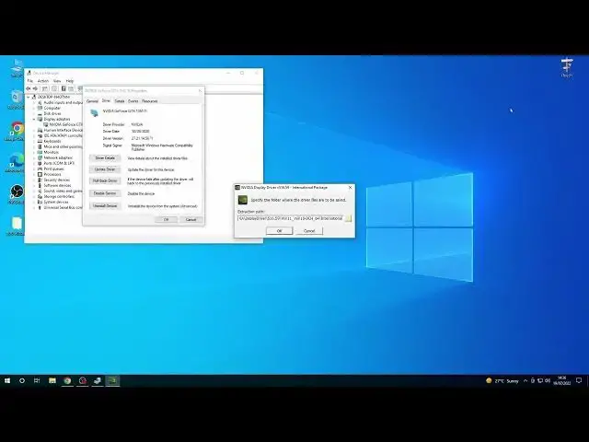The height and width of the screenshot is (442, 589).
Task: Select the System devices item
Action: point(52,202)
